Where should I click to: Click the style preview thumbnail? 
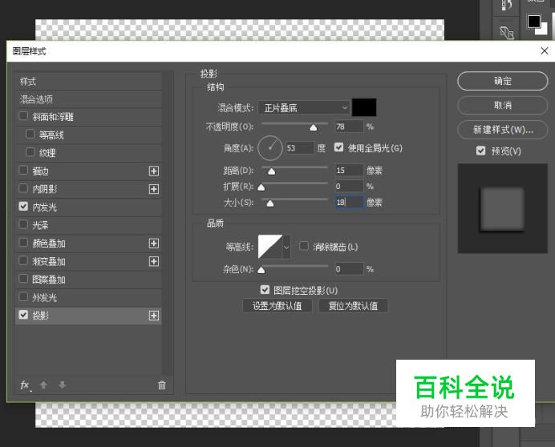click(x=503, y=208)
